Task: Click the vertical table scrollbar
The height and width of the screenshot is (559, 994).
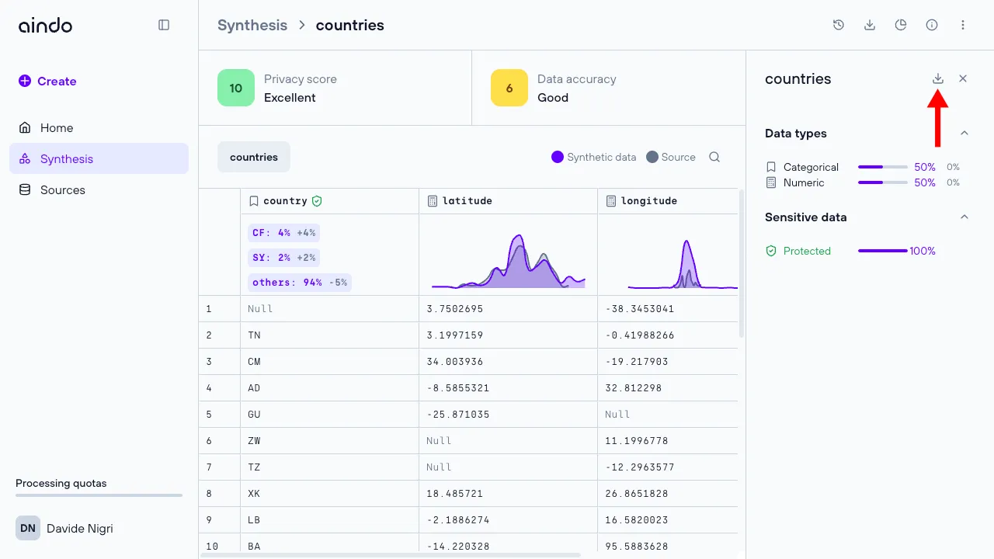Action: pyautogui.click(x=742, y=264)
